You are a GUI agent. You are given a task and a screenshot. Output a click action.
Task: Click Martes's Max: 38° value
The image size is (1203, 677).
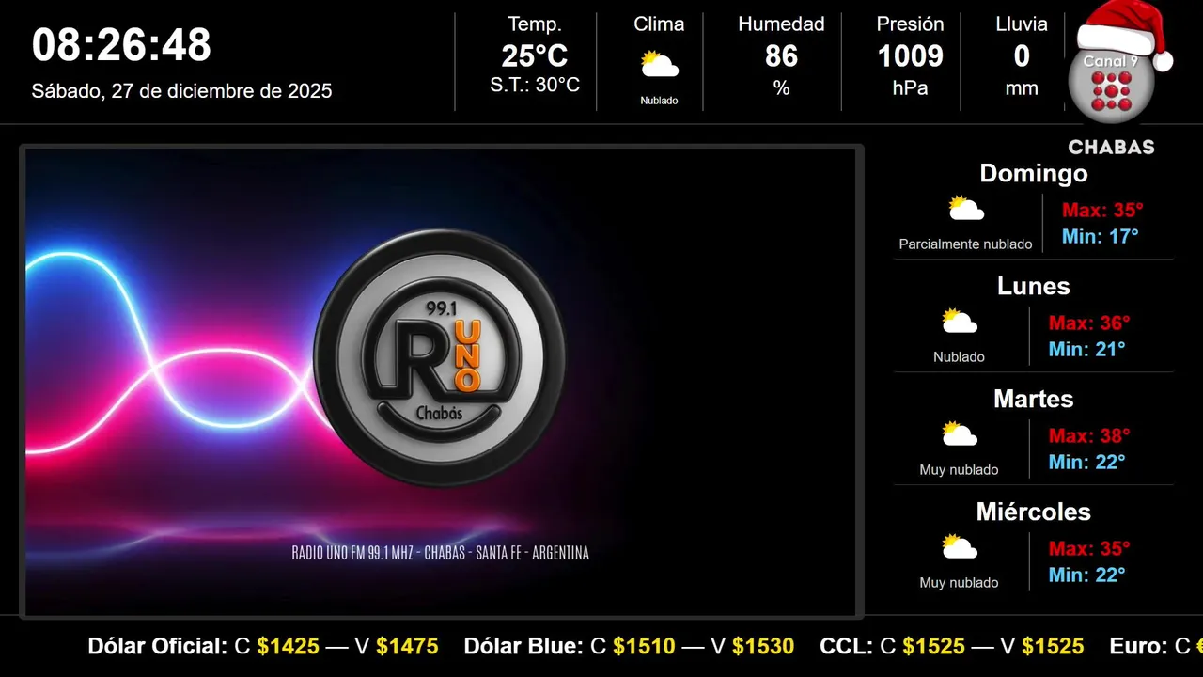[1089, 436]
